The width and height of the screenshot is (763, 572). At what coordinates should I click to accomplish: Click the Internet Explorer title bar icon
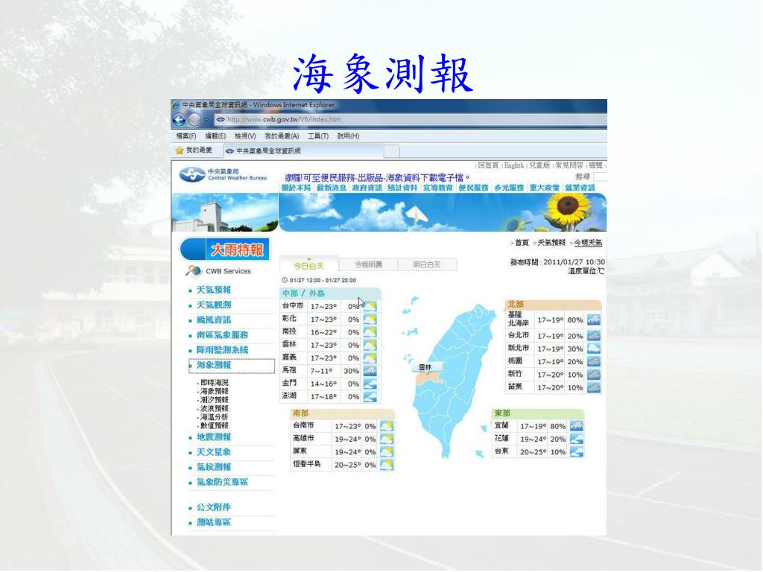[176, 104]
